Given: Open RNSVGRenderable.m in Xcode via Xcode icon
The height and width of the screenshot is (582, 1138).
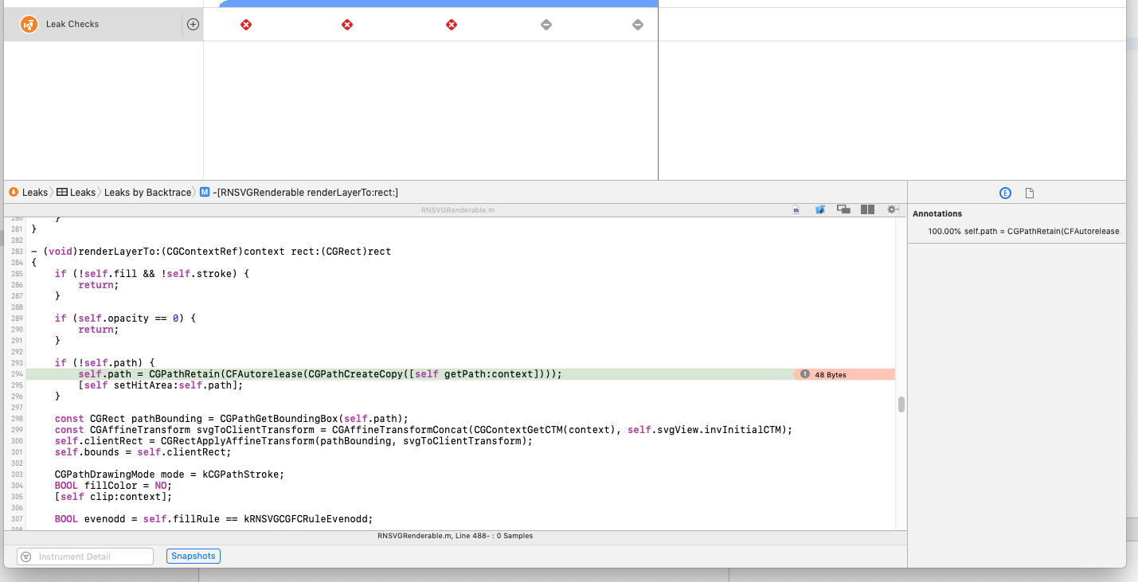Looking at the screenshot, I should [819, 209].
